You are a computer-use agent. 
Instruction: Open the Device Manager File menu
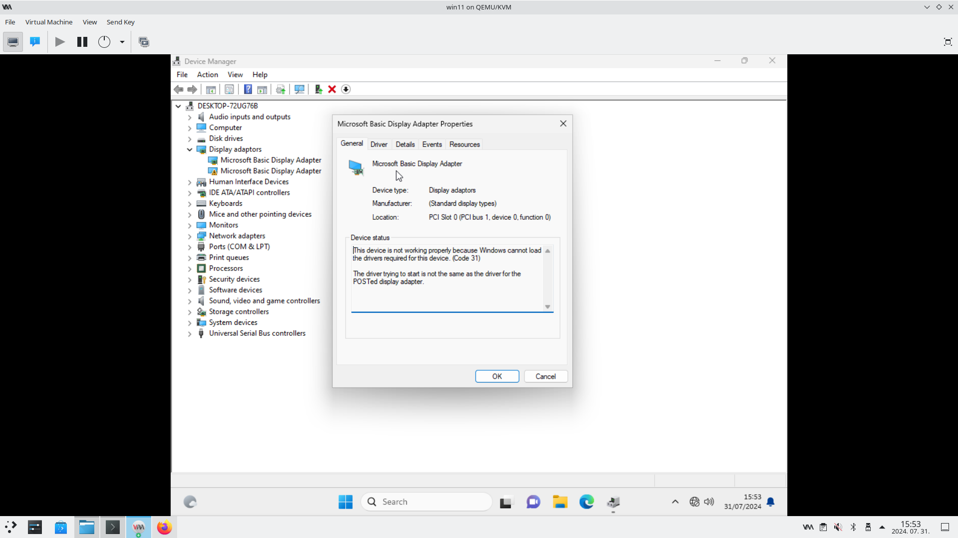click(182, 75)
